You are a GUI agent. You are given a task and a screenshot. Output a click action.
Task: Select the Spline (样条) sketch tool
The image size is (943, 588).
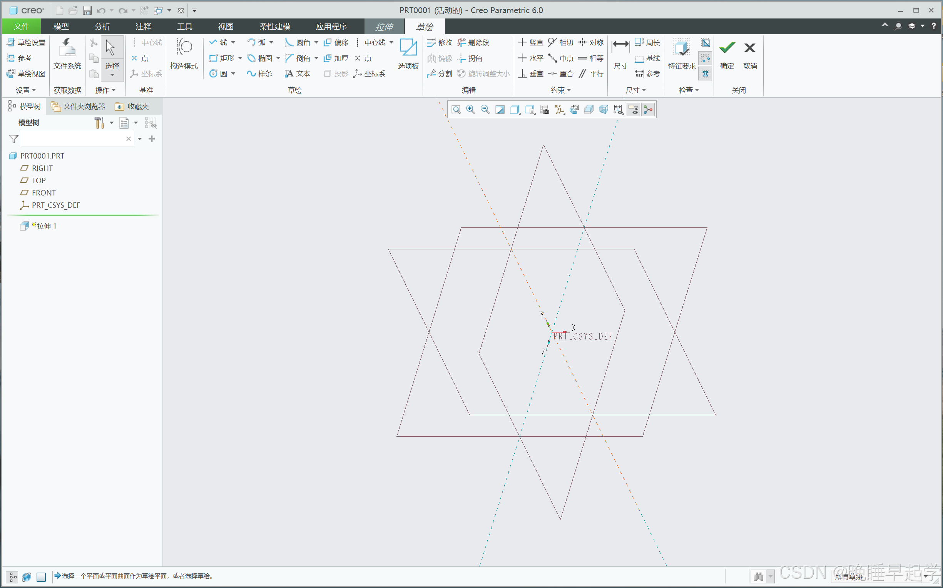click(x=259, y=73)
